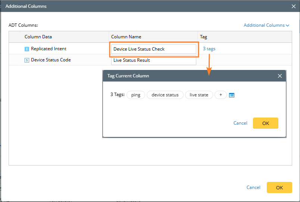Click the Column Data header
This screenshot has height=202, width=300.
(38, 37)
